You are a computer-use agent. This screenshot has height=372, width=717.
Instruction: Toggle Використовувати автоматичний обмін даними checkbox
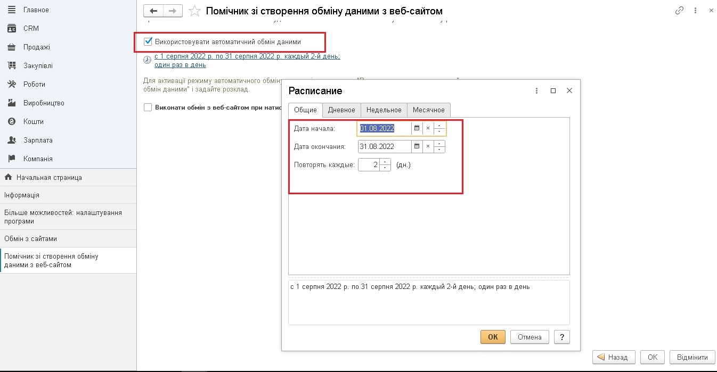[x=149, y=42]
